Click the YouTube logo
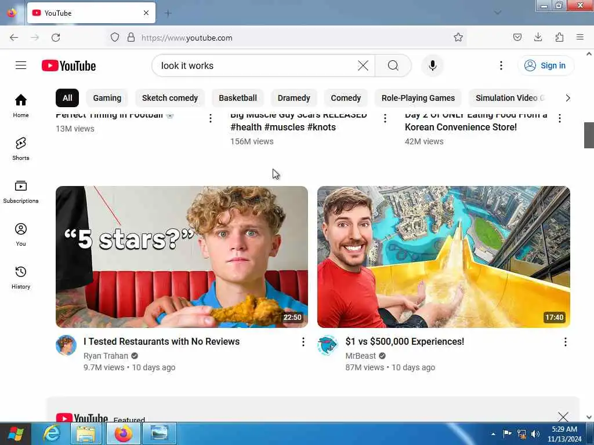The width and height of the screenshot is (594, 445). click(x=68, y=65)
